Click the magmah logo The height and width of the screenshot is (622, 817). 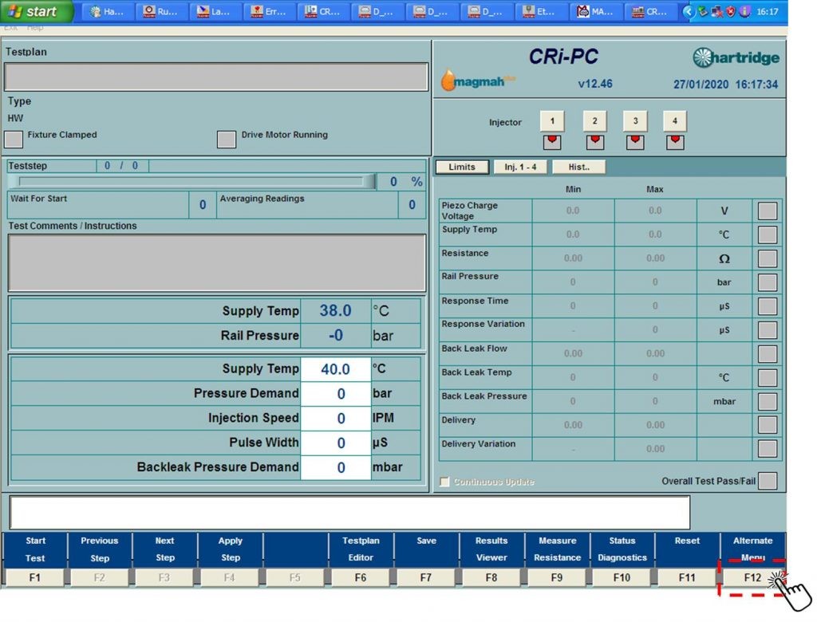(477, 81)
